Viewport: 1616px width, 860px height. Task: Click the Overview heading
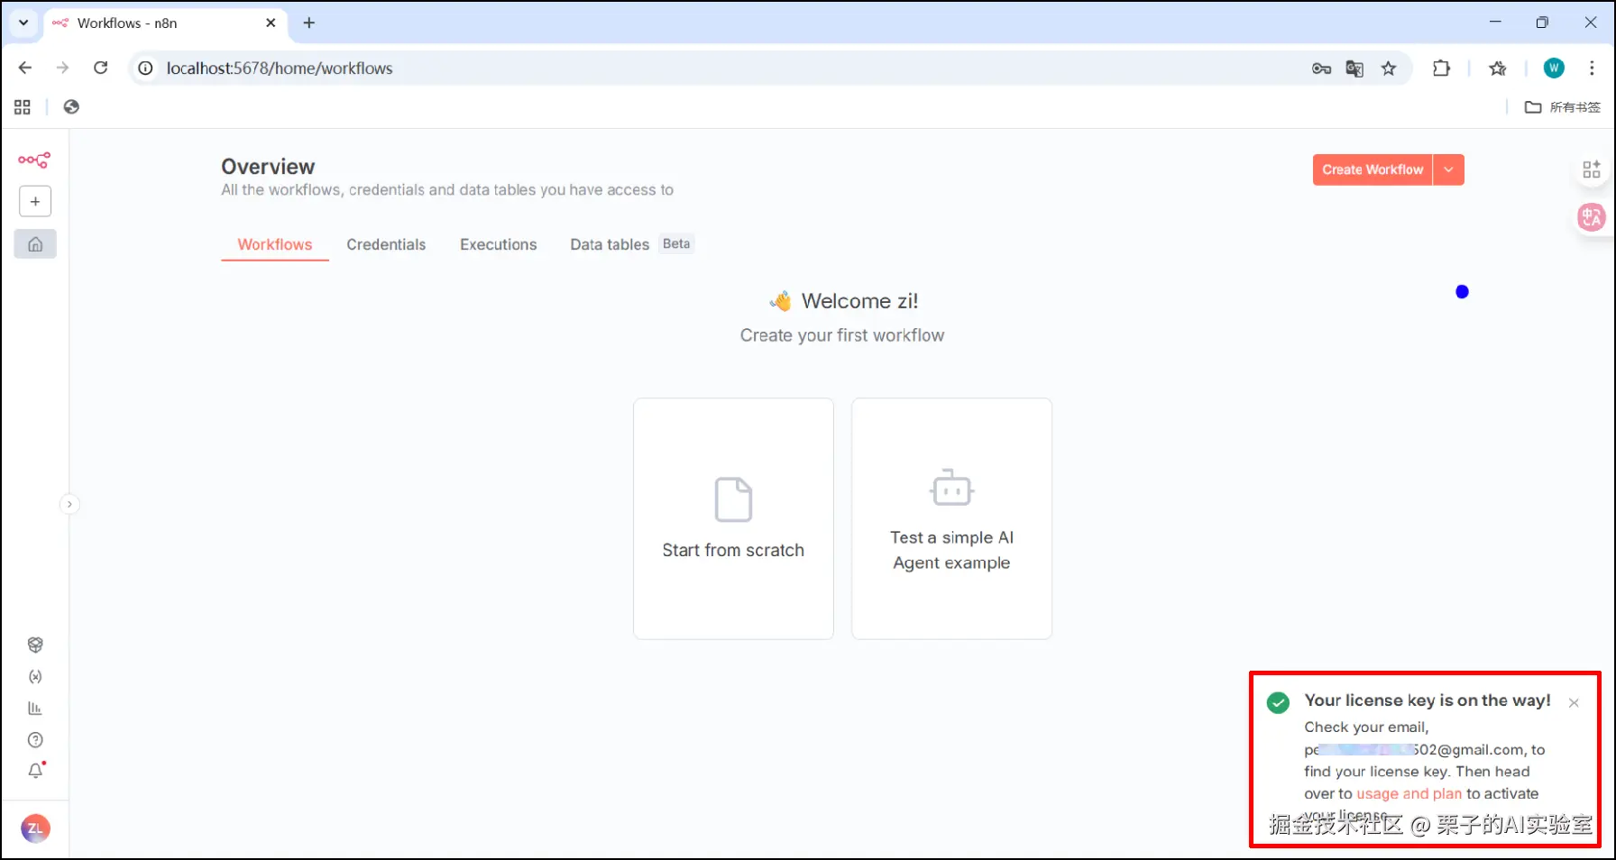268,167
